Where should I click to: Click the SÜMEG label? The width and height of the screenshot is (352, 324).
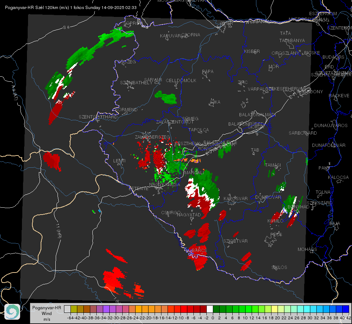point(190,118)
